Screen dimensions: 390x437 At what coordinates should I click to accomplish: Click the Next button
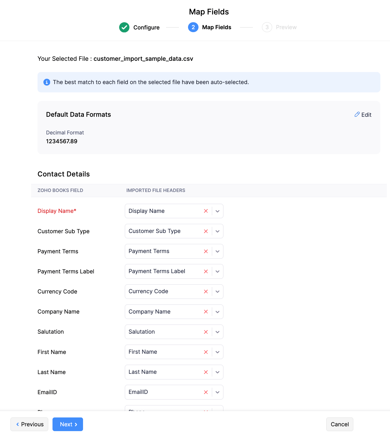[x=68, y=424]
